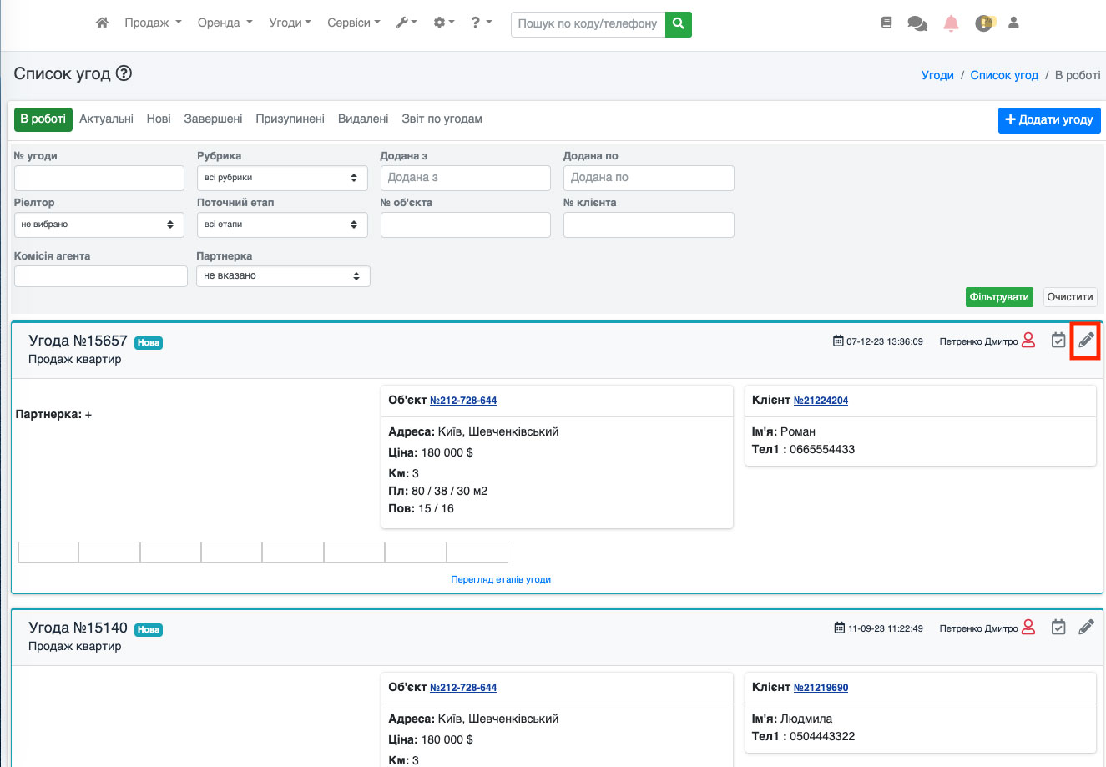Screen dimensions: 1106x767
Task: Click the green search magnifier button
Action: pyautogui.click(x=679, y=23)
